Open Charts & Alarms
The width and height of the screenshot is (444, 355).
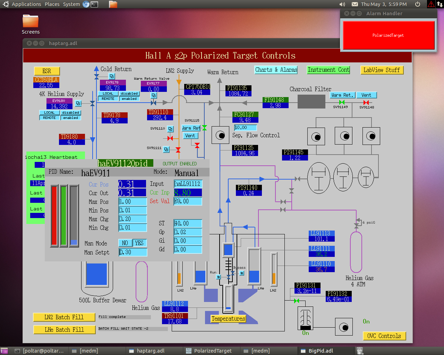click(276, 70)
